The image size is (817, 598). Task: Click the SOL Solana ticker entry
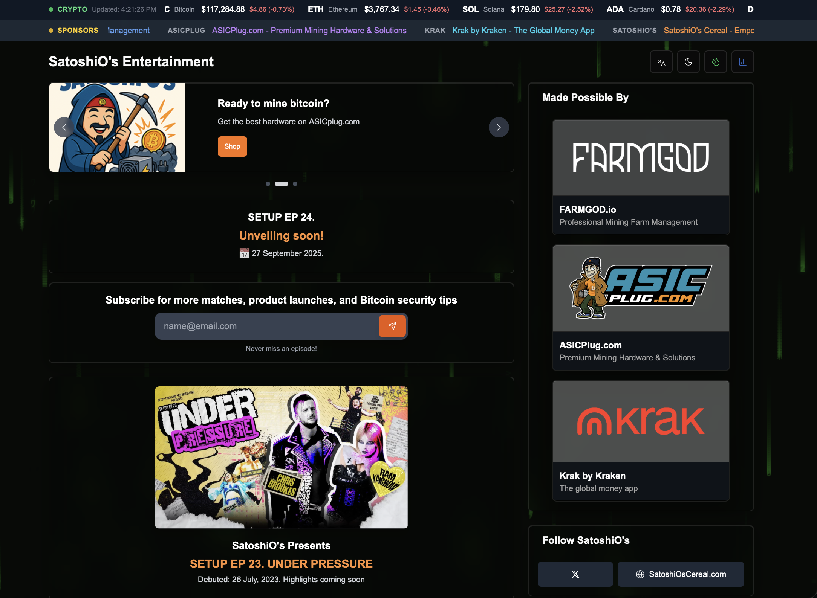coord(528,9)
